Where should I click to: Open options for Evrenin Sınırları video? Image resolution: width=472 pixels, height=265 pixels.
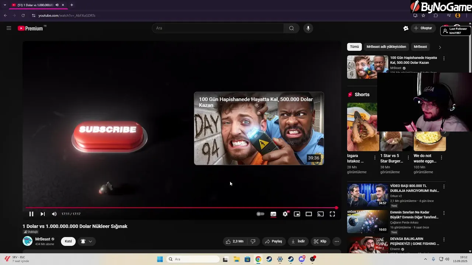(x=444, y=213)
